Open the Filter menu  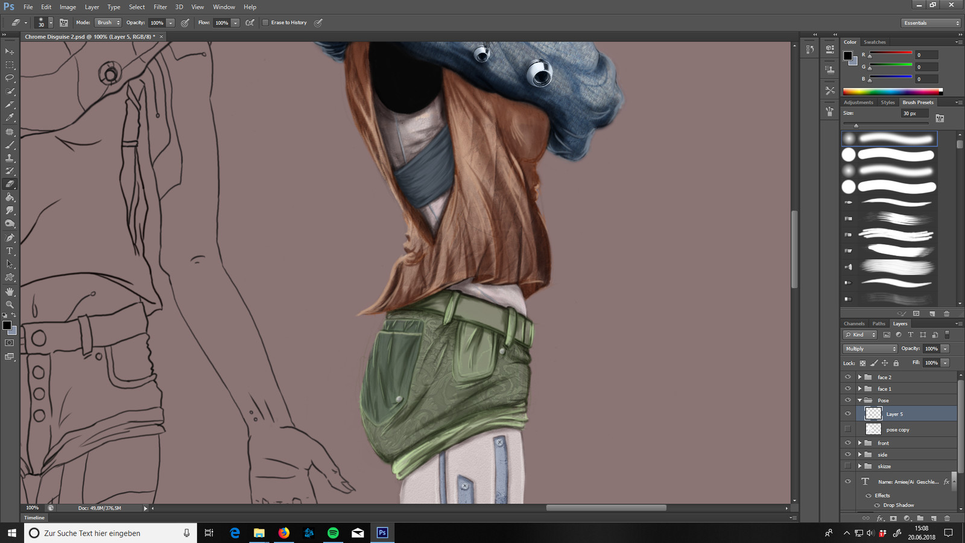tap(160, 7)
